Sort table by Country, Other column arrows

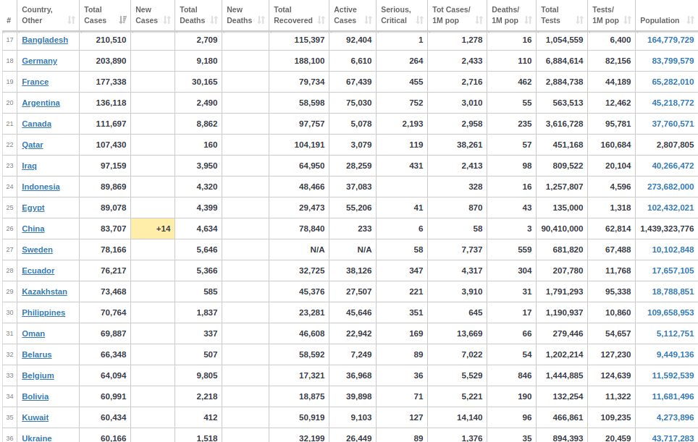tap(71, 20)
